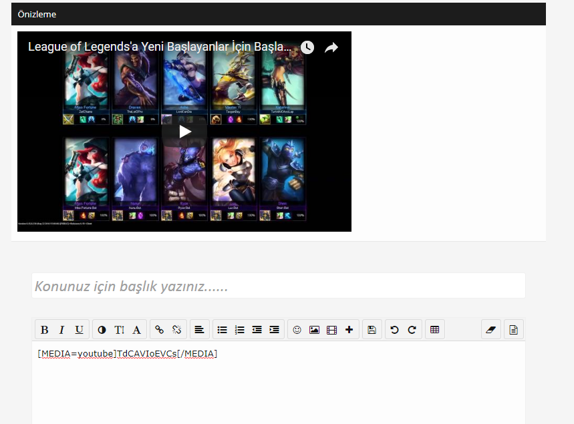Open the plus insert menu
The width and height of the screenshot is (574, 424).
[x=349, y=330]
